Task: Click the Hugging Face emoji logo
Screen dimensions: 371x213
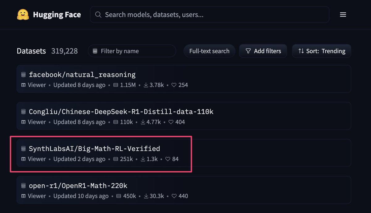Action: (x=23, y=15)
